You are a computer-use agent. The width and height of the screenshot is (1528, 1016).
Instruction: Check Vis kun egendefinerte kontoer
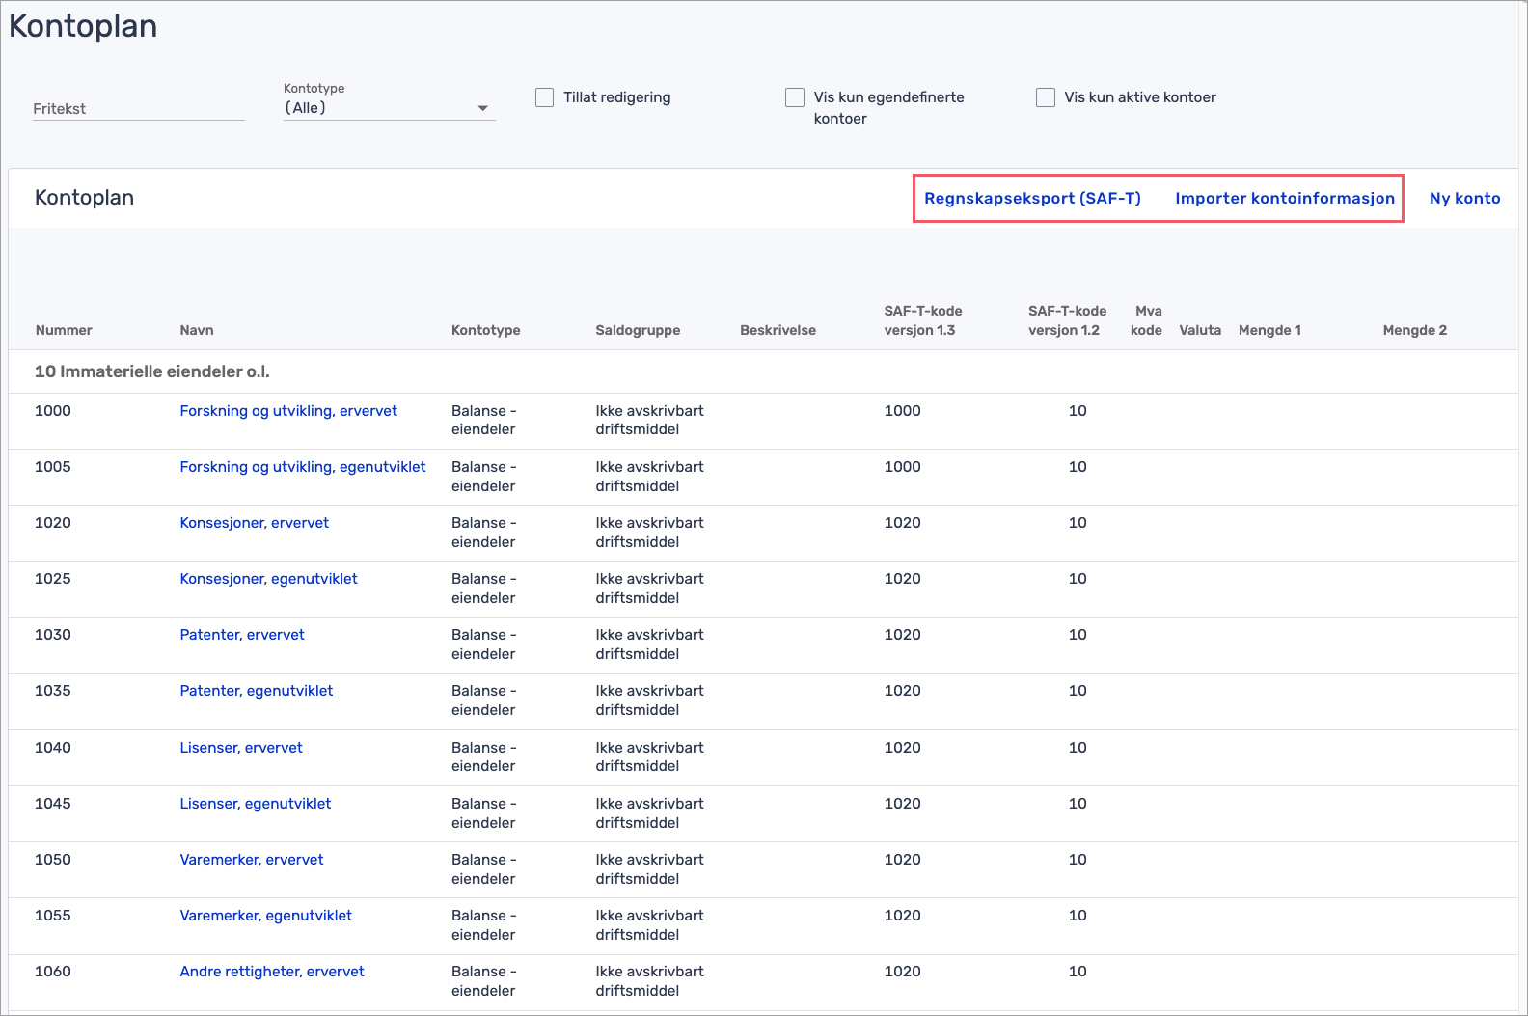[x=795, y=97]
